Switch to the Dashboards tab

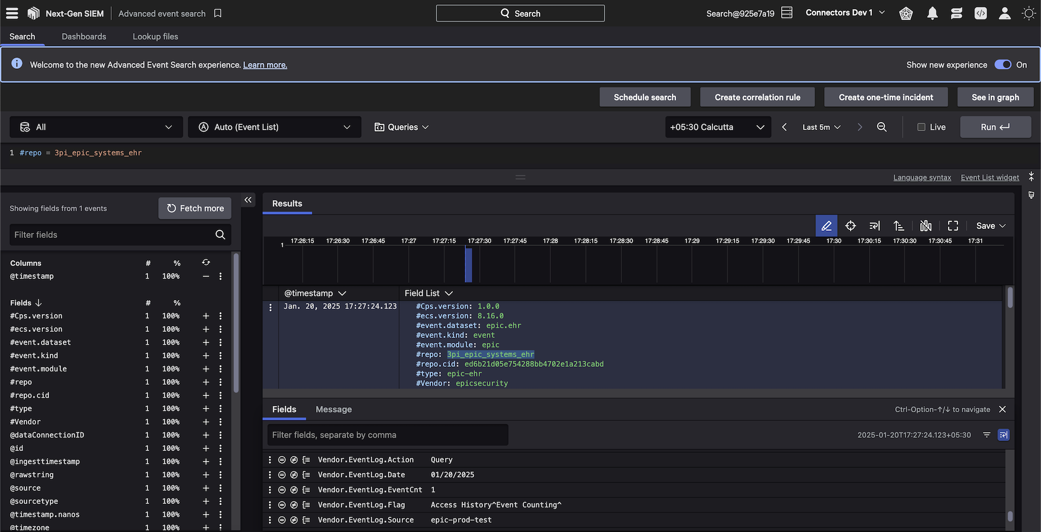tap(84, 36)
